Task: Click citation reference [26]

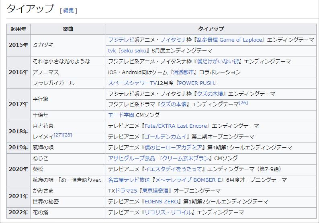Action: [x=243, y=102]
